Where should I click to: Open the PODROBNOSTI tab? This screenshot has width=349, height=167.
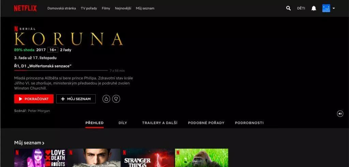click(249, 123)
